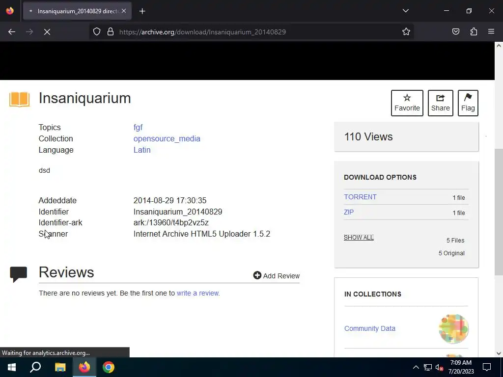Click the Community Data colorful thumbnail
The height and width of the screenshot is (377, 503).
(x=453, y=328)
